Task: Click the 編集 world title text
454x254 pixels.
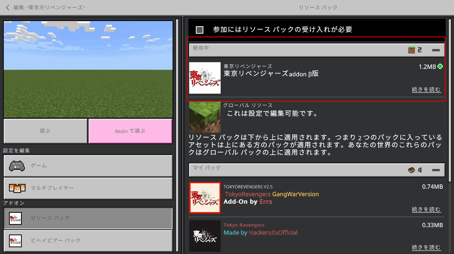Action: (49, 7)
